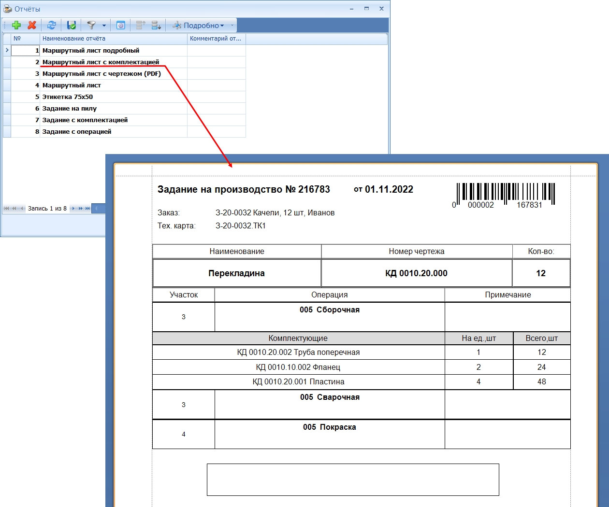
Task: Go to the first record
Action: (7, 209)
